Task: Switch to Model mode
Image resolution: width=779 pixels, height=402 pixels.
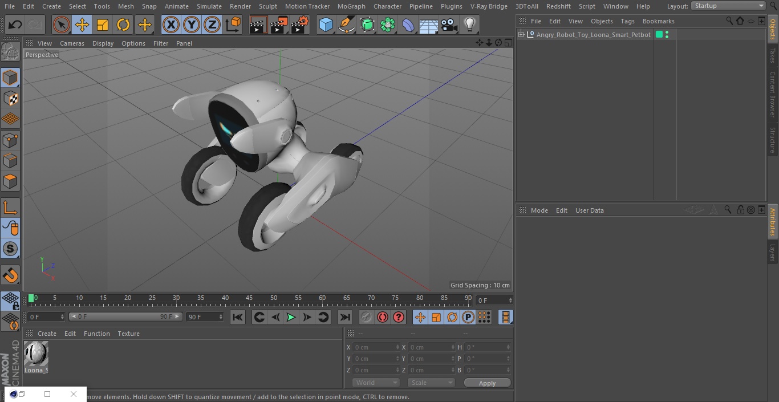Action: coord(10,78)
